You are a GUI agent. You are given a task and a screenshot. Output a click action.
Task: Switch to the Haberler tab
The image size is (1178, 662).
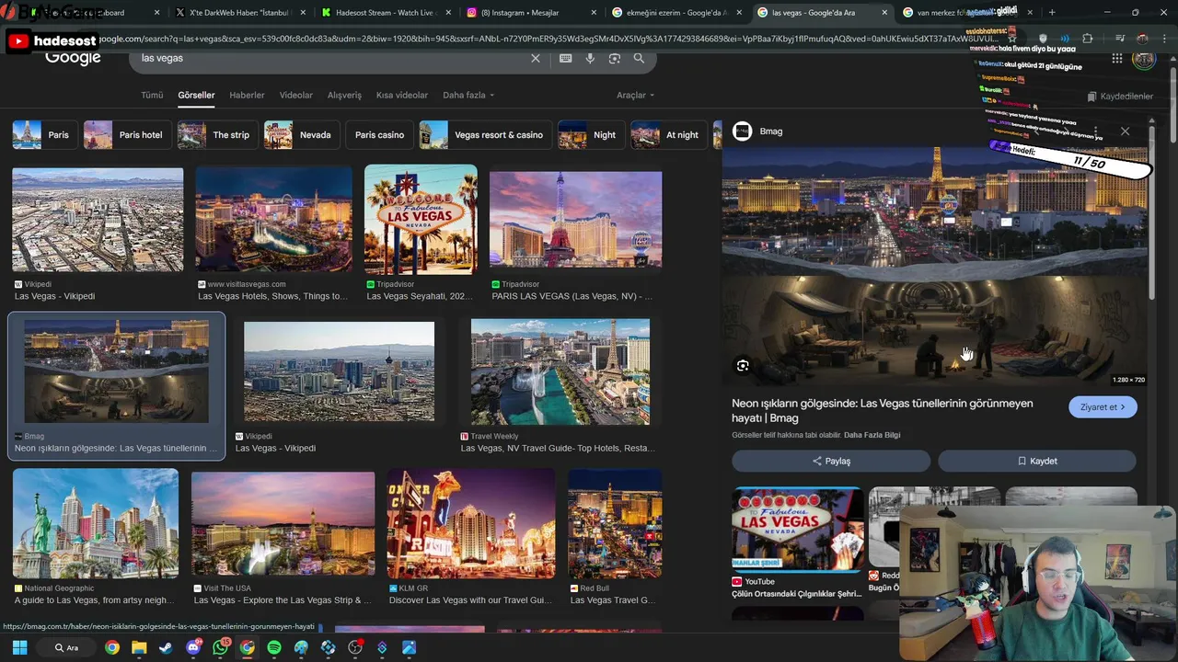point(247,95)
